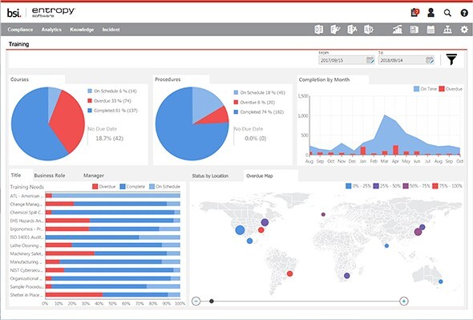Click the 'Completion by Month' chart title

[x=324, y=79]
